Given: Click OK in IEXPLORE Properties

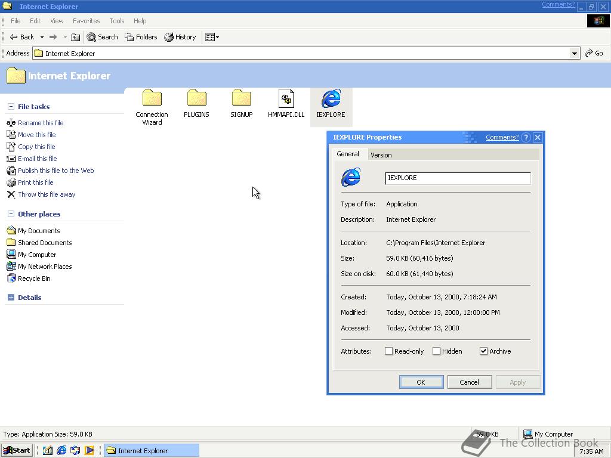Looking at the screenshot, I should coord(421,382).
